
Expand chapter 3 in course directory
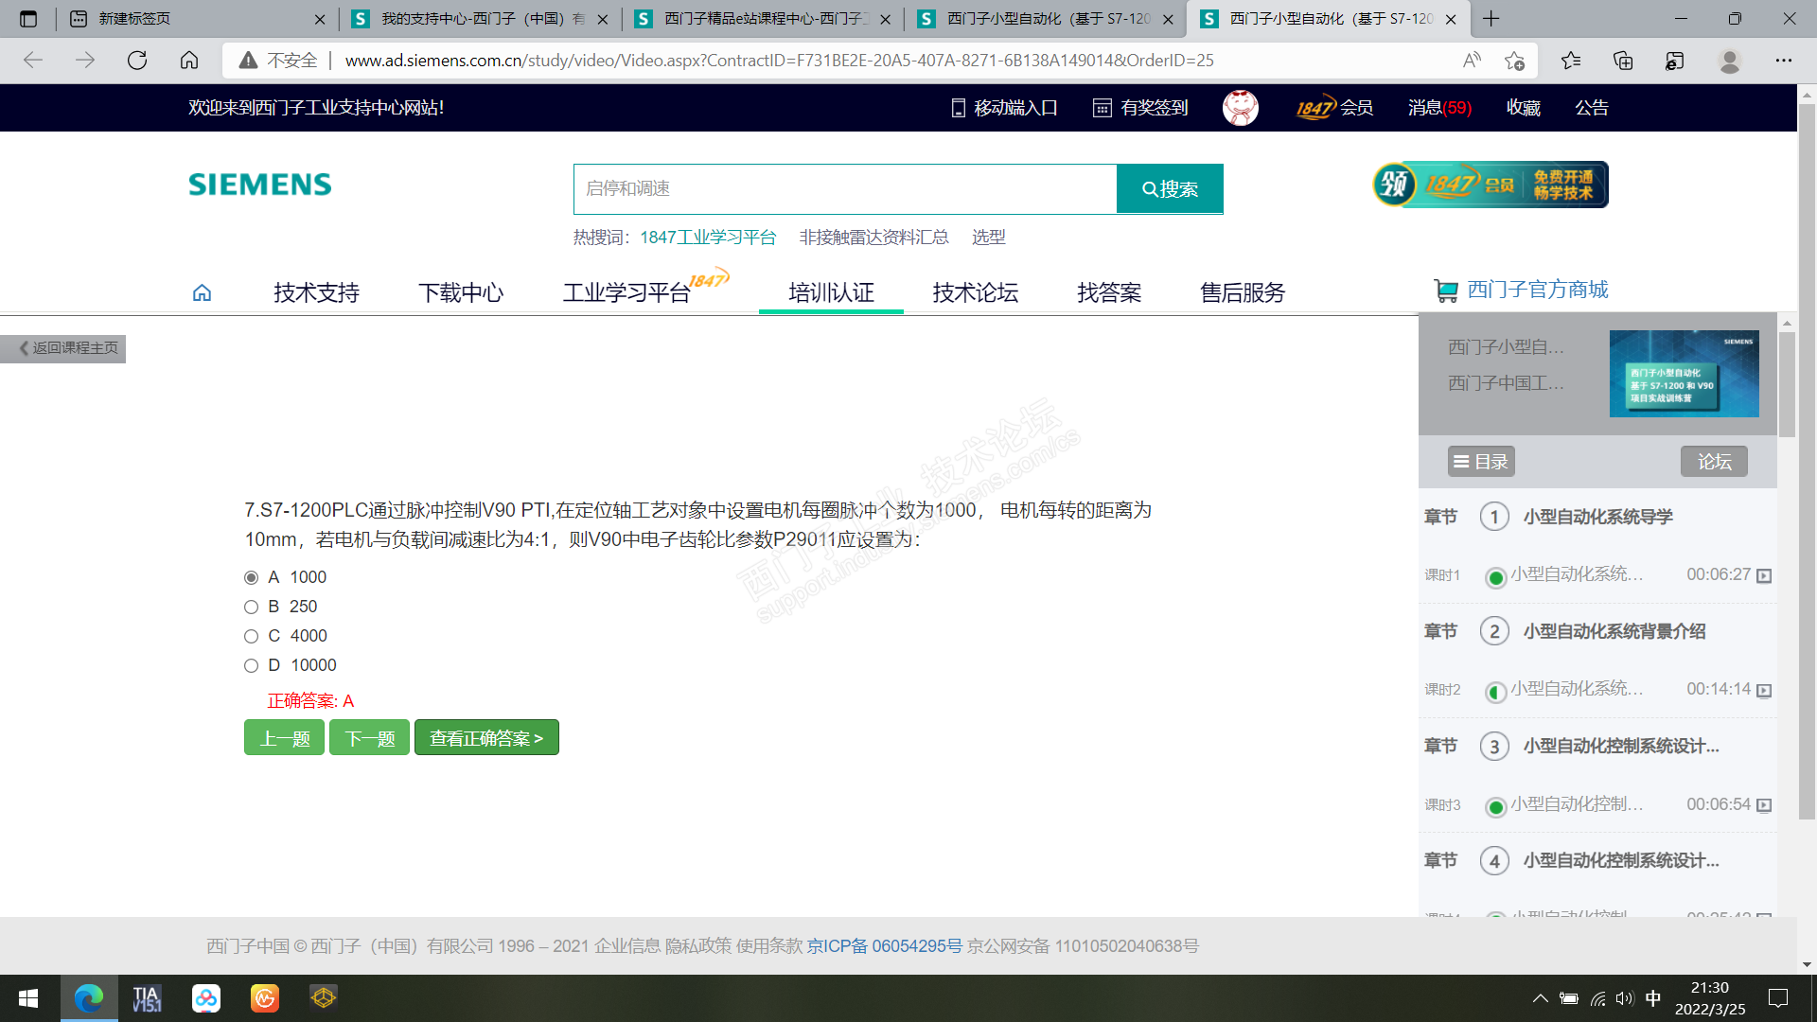click(x=1620, y=746)
